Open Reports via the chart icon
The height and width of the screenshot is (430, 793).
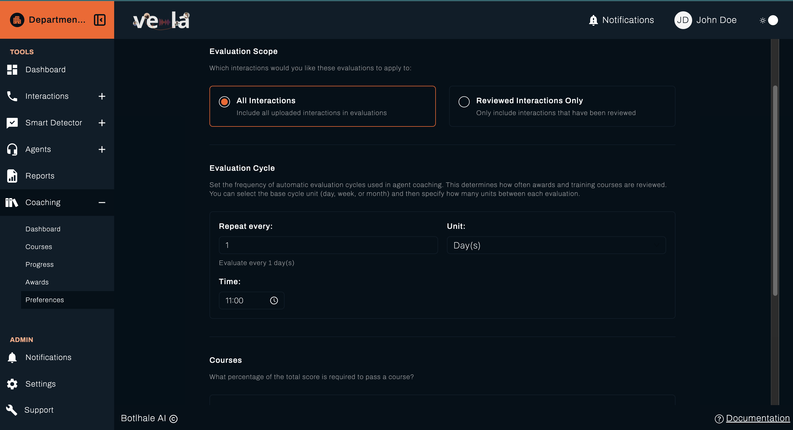pos(12,175)
